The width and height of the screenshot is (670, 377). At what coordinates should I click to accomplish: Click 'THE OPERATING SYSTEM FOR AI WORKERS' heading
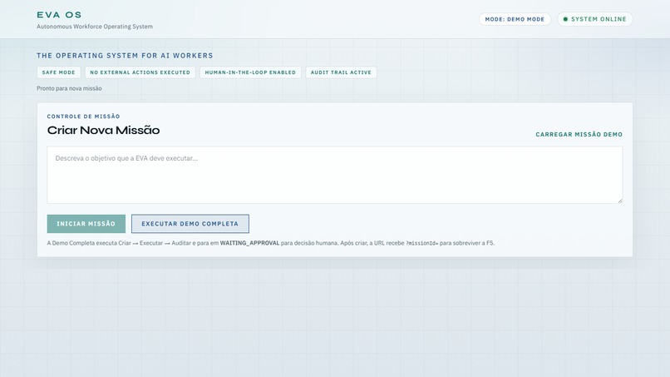pos(125,56)
